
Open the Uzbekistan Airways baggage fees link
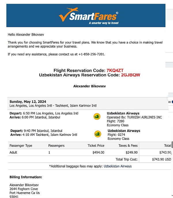click(118, 166)
